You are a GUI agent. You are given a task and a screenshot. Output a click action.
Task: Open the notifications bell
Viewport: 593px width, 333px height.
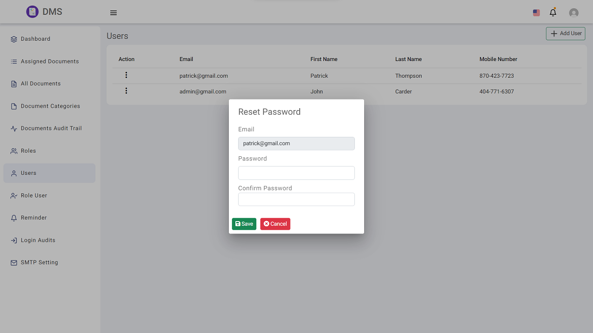coord(553,13)
